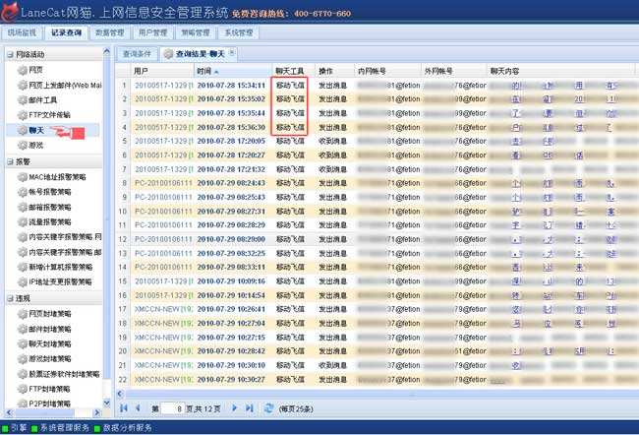The width and height of the screenshot is (639, 435).
Task: Open the P2P封堵策略 item icon
Action: tap(23, 404)
